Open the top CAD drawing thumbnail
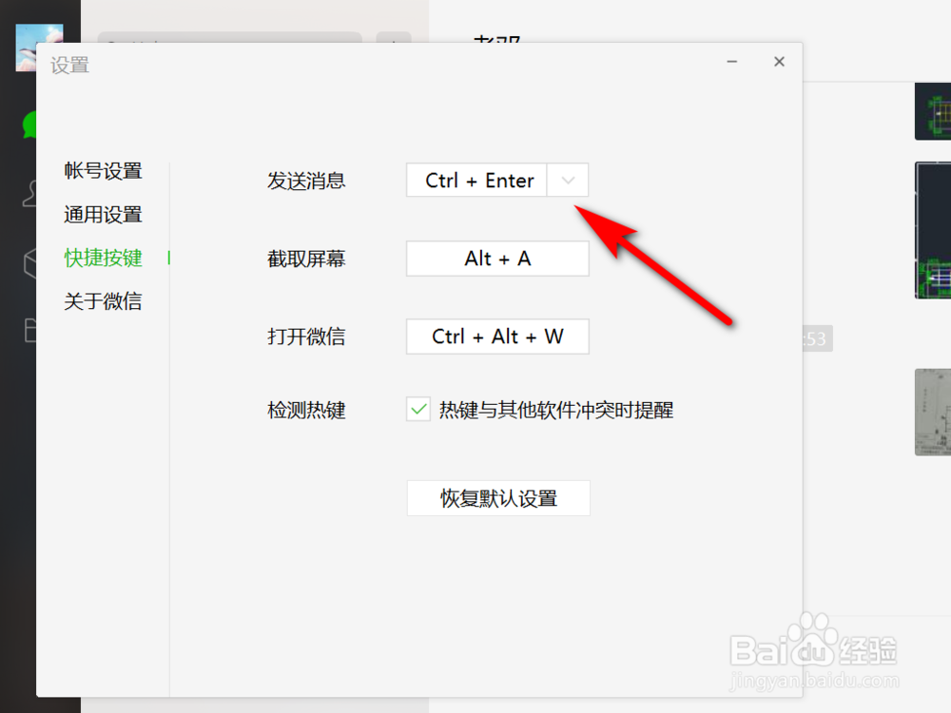 (x=936, y=111)
